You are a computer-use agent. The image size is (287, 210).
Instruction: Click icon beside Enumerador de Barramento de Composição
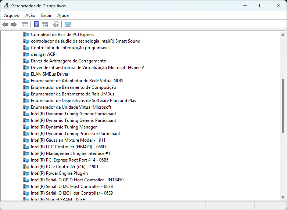click(x=26, y=87)
